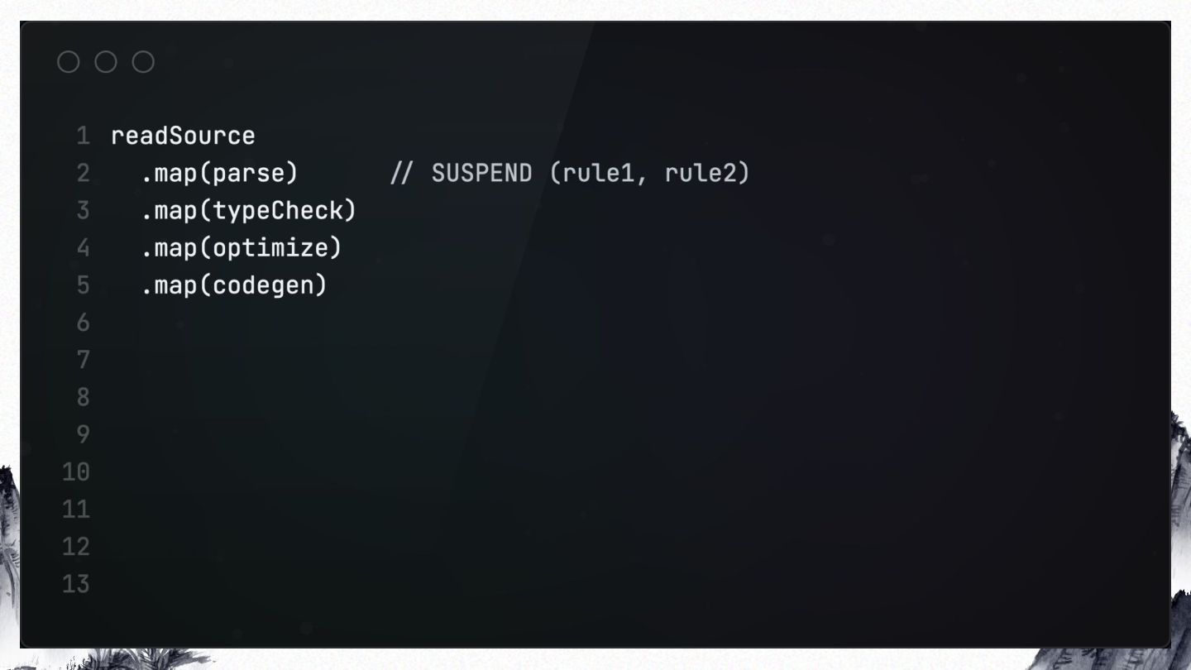The width and height of the screenshot is (1191, 670).
Task: Click the .map(typeCheck) line
Action: tap(249, 211)
